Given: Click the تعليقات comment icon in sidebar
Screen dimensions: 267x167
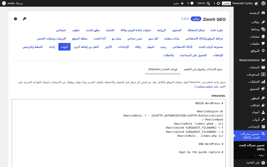Looking at the screenshot, I should tap(263, 44).
